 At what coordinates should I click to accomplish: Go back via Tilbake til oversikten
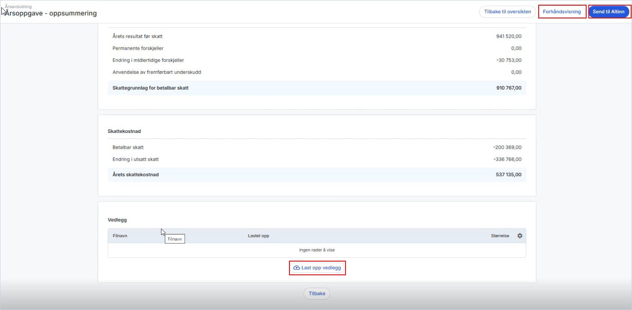coord(507,12)
